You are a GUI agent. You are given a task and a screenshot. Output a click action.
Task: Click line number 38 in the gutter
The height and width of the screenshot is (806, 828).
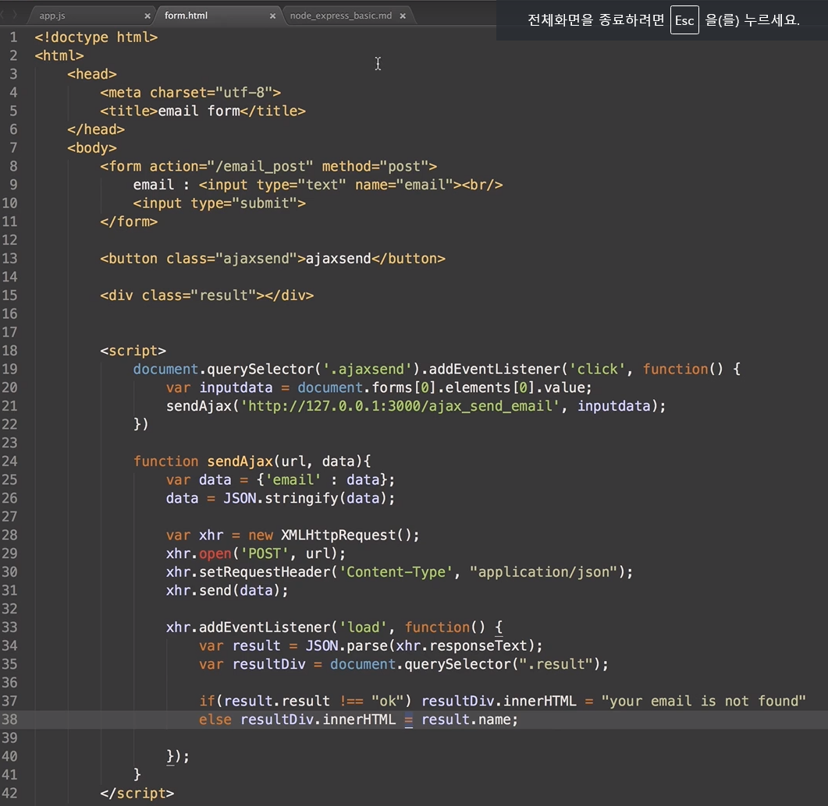click(9, 719)
